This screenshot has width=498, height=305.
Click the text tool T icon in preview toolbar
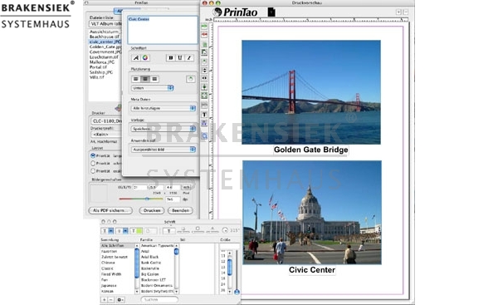tap(204, 115)
